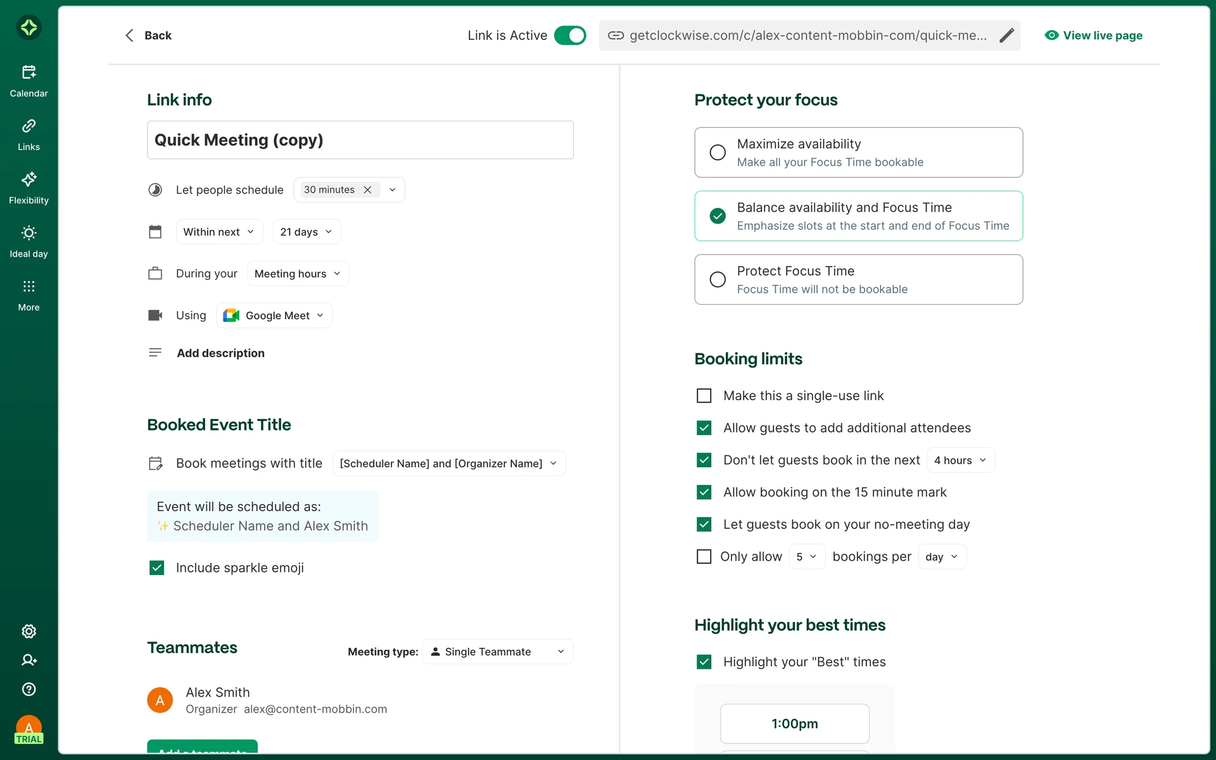Open the Google Meet conferencing dropdown
Image resolution: width=1216 pixels, height=760 pixels.
274,315
